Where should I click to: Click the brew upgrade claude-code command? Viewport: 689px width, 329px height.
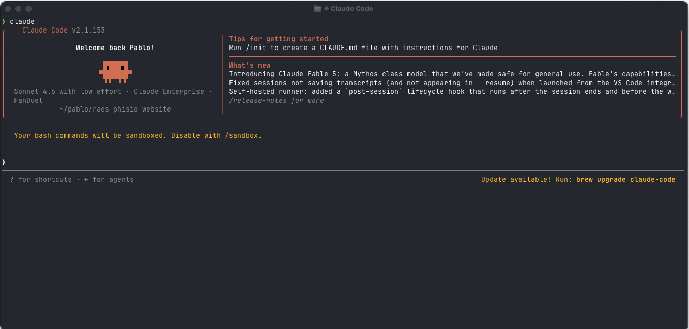point(625,180)
